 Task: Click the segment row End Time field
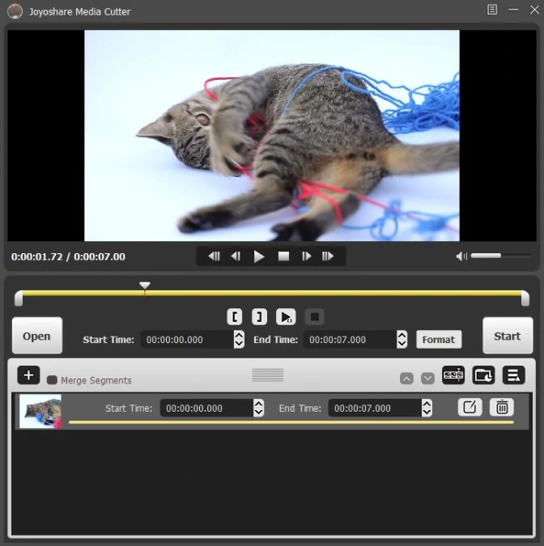375,408
